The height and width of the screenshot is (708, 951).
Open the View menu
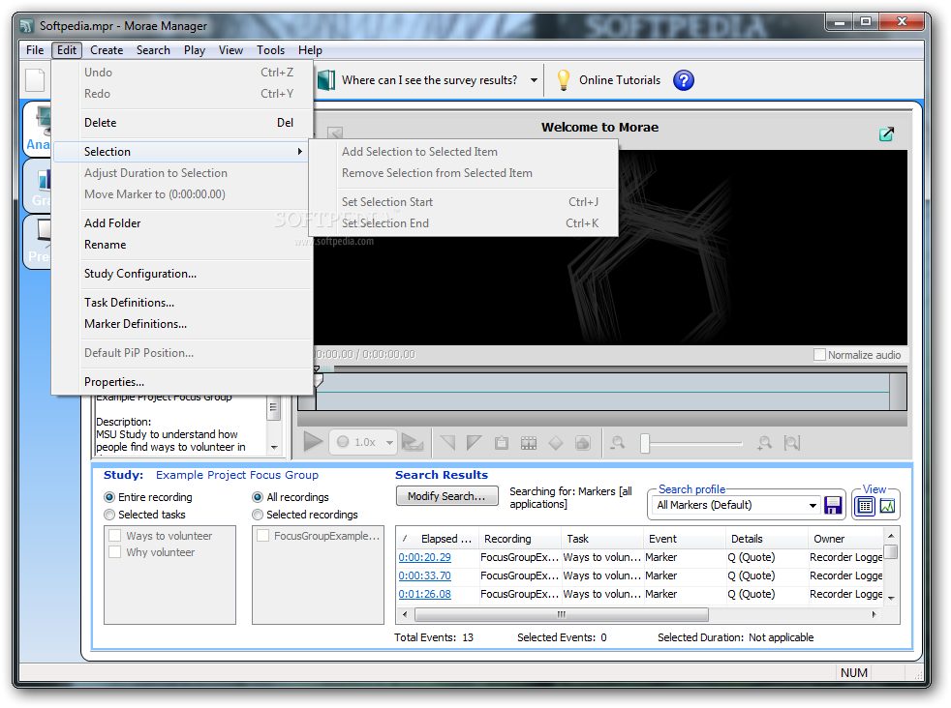tap(230, 50)
